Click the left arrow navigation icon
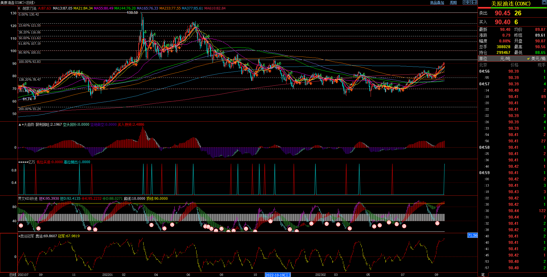This screenshot has height=277, width=547. coord(465,2)
